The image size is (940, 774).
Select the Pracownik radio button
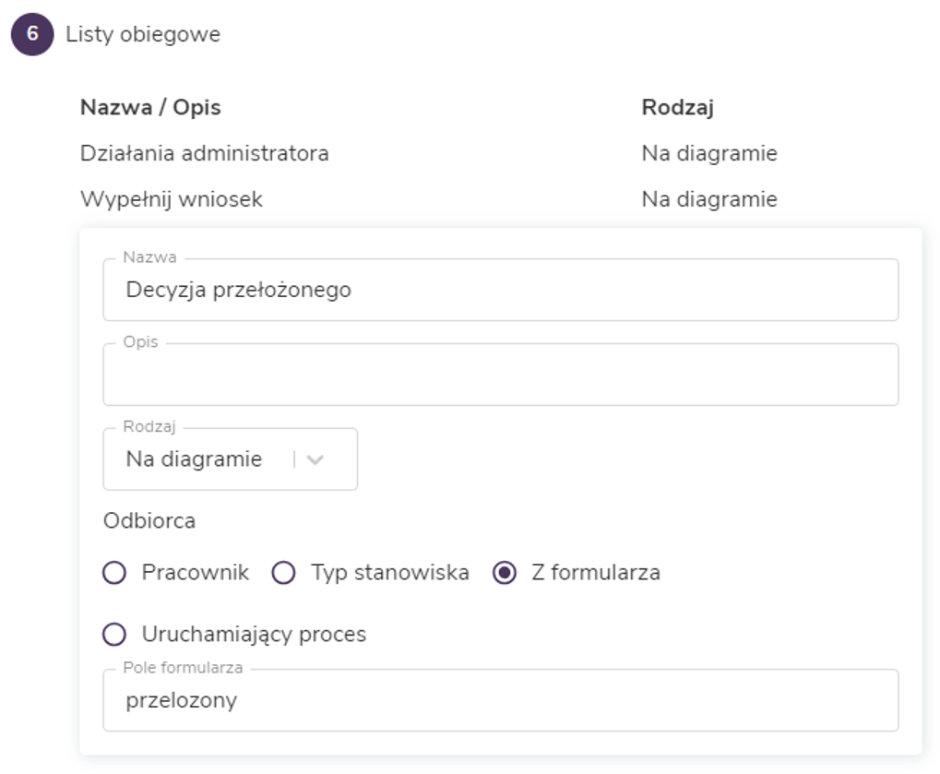(114, 573)
